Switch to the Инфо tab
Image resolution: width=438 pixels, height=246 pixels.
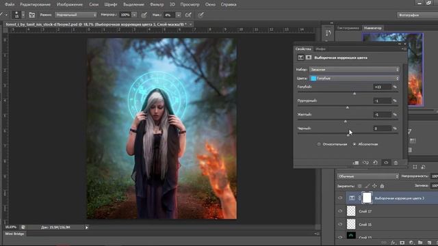(x=321, y=49)
